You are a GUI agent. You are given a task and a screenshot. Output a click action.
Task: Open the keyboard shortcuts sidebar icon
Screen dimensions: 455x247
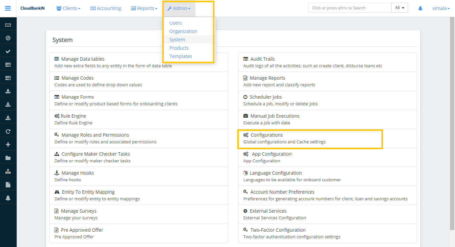click(8, 24)
